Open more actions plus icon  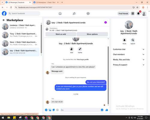pos(46,110)
